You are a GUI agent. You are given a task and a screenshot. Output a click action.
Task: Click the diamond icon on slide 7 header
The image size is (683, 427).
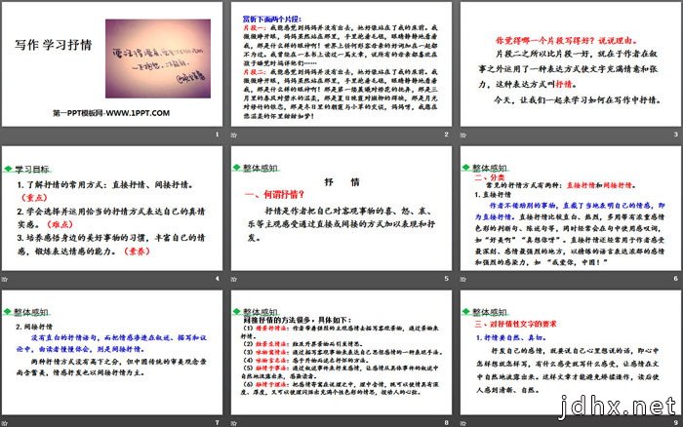point(8,297)
